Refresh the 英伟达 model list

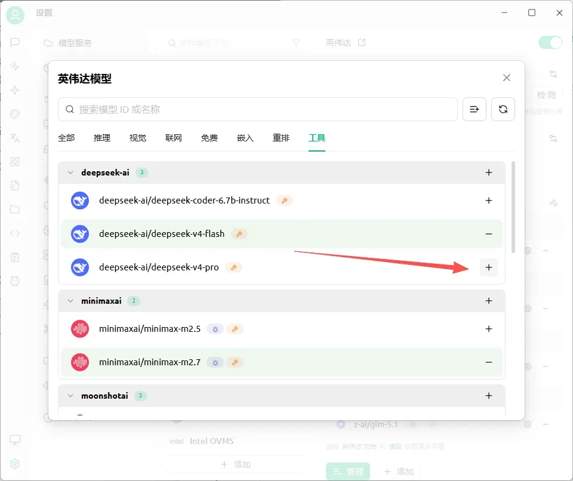[503, 109]
